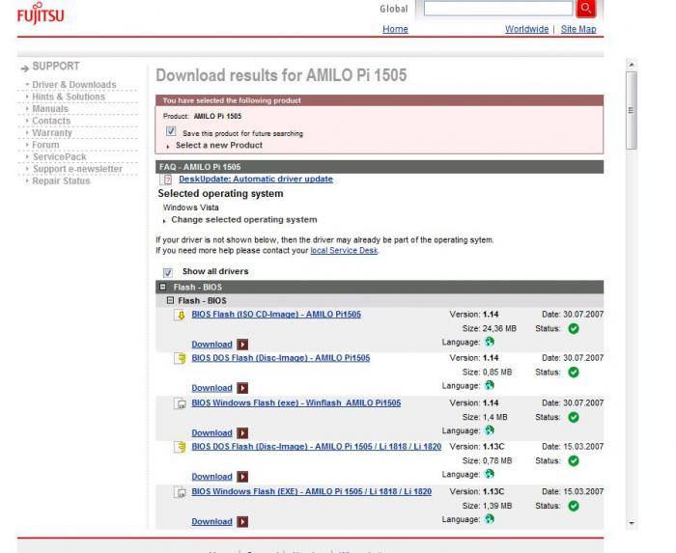The height and width of the screenshot is (553, 676).
Task: Click the green status checkmark for ISO CD-Image BIOS
Action: (x=574, y=328)
